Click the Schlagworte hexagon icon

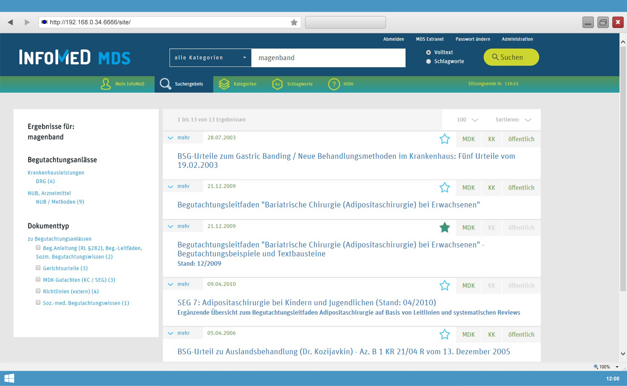pos(277,84)
